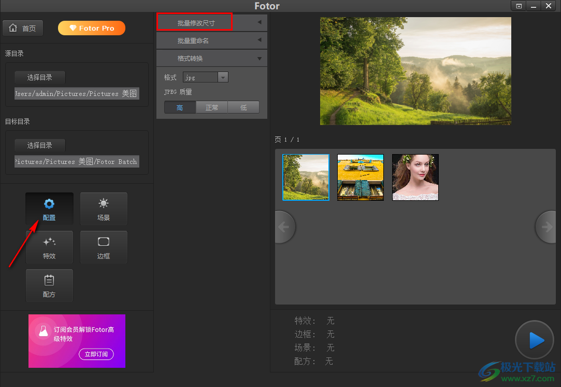Set JPEG quality to 低
Image resolution: width=561 pixels, height=387 pixels.
pyautogui.click(x=243, y=107)
